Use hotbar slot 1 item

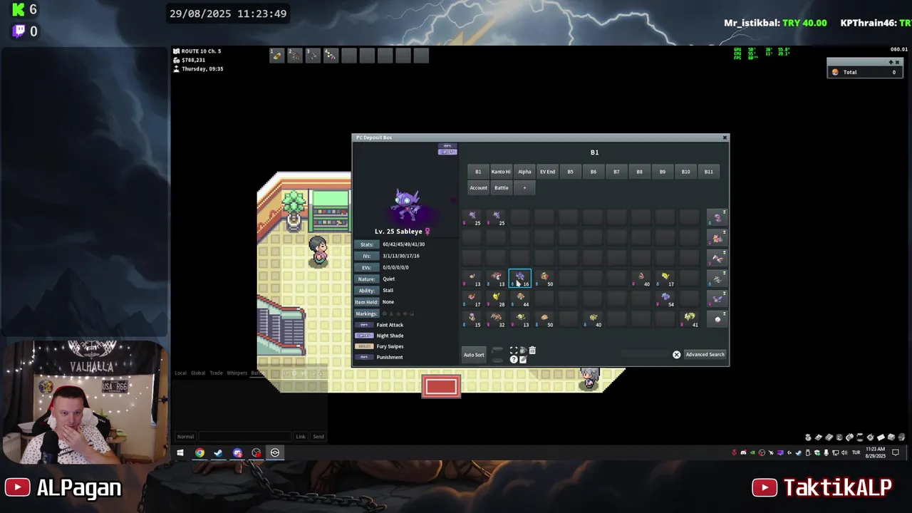pos(277,55)
